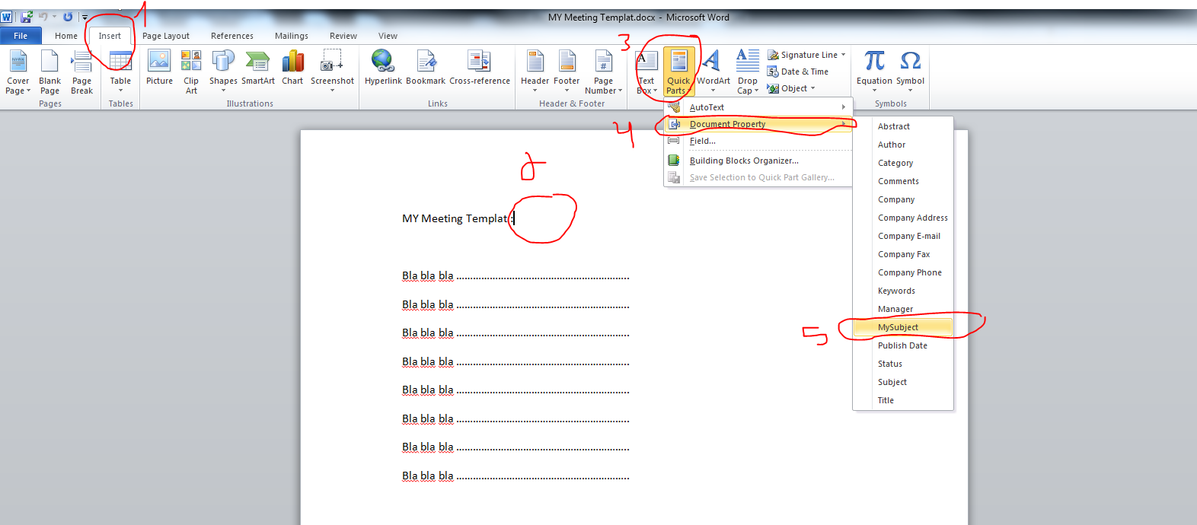Viewport: 1197px width, 525px height.
Task: Switch to the Home tab
Action: coord(66,36)
